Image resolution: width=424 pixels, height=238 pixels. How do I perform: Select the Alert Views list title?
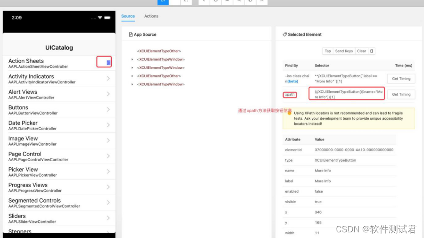coord(23,92)
